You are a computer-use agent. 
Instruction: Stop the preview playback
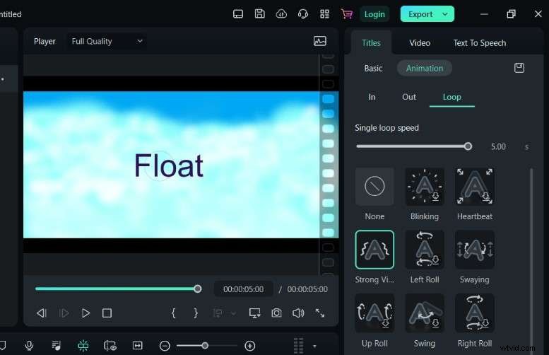coord(107,313)
